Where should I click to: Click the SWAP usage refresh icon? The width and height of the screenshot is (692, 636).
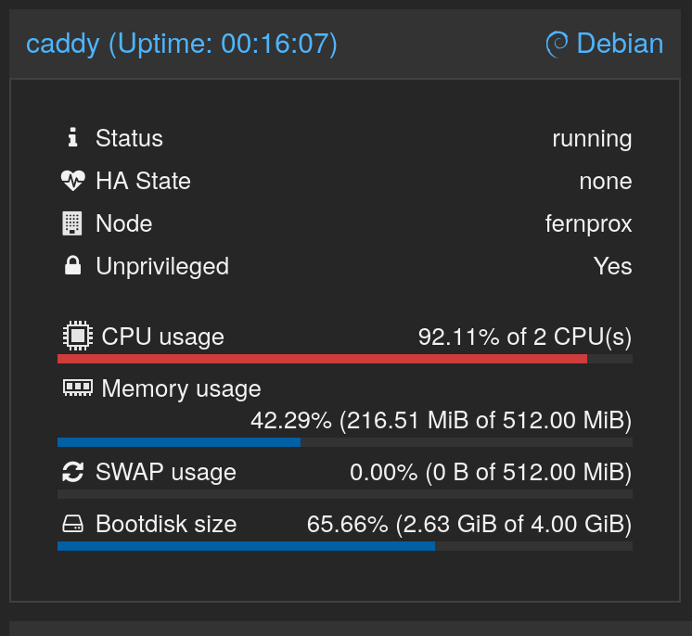72,472
